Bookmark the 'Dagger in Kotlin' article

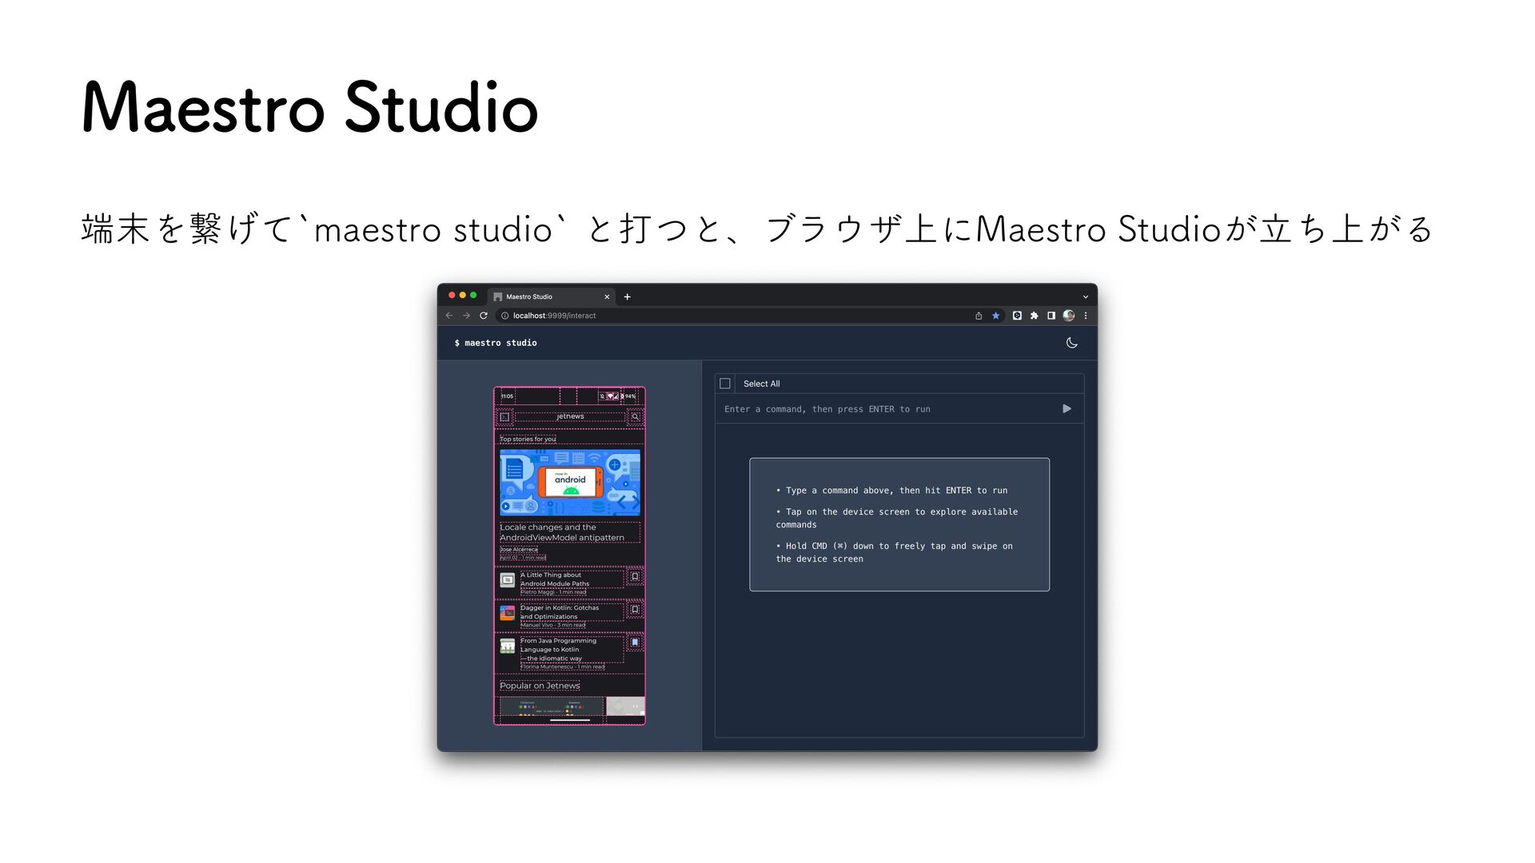635,609
